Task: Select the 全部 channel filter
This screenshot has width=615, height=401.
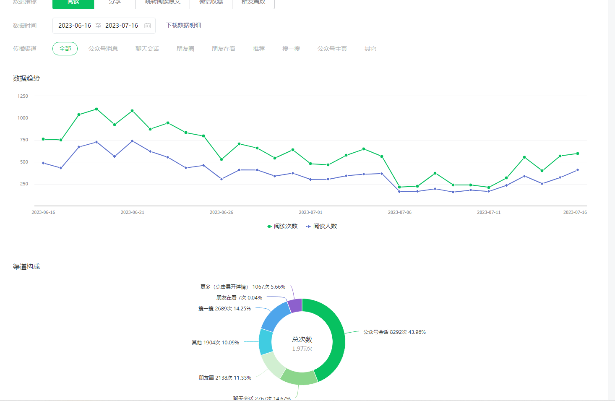Action: 65,49
